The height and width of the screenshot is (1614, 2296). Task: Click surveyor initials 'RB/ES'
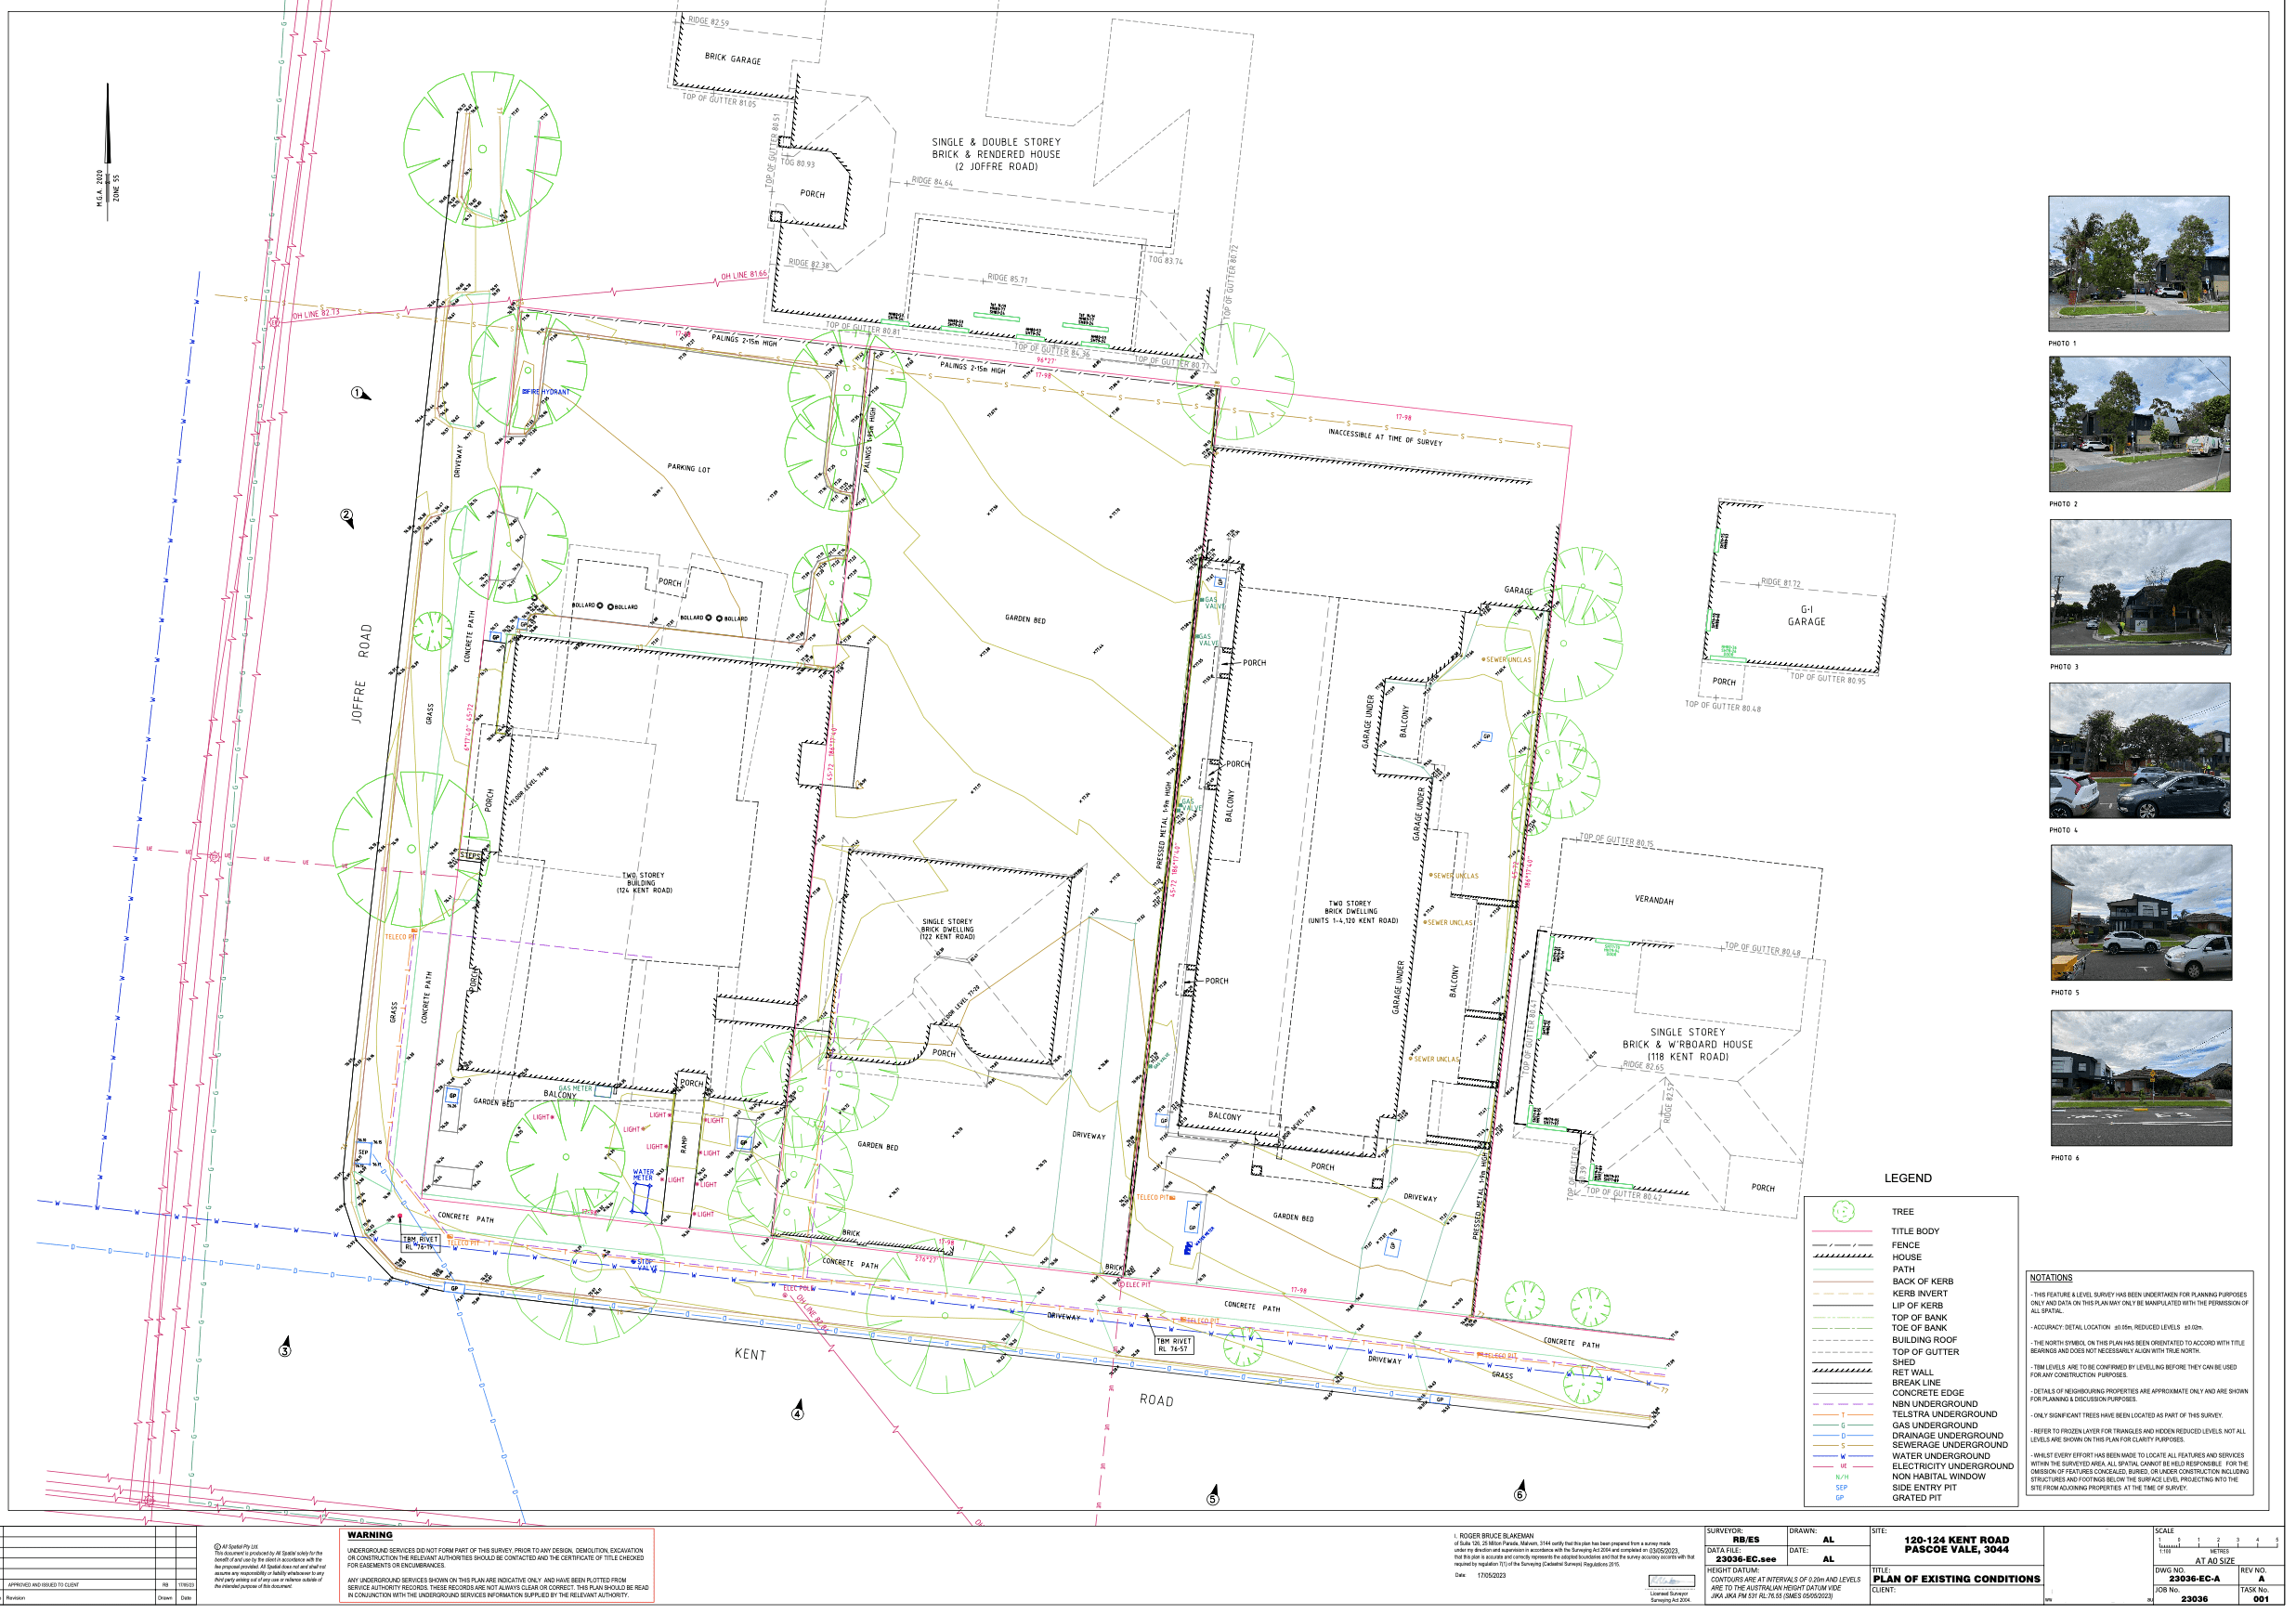[x=1746, y=1540]
